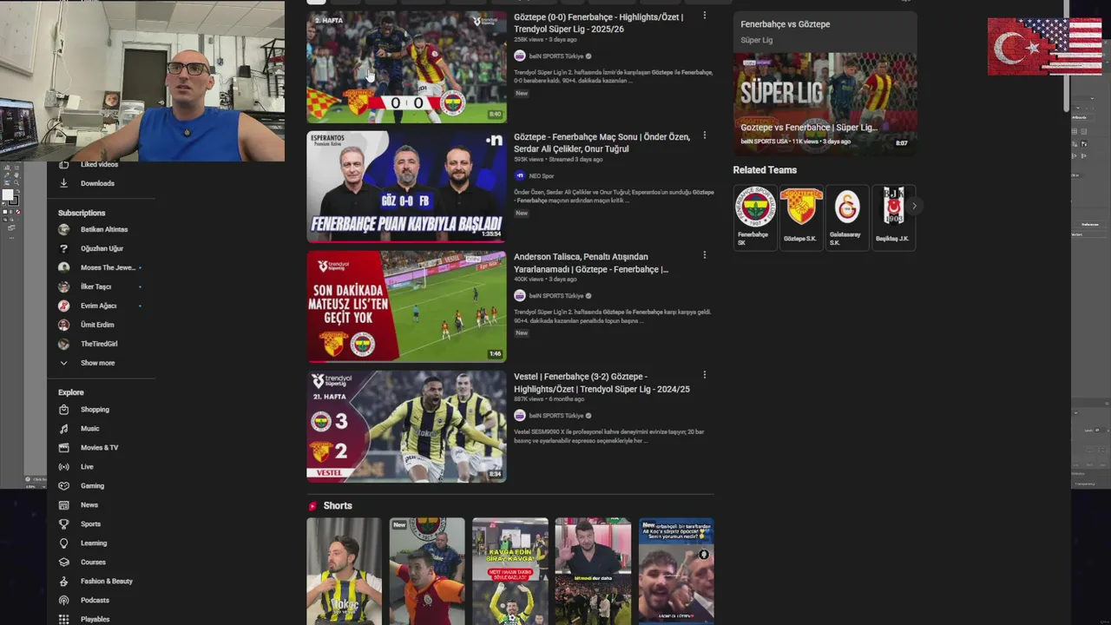
Task: Open Göztepe (0-0) Fenerbahçe Highlights video title
Action: 599,23
